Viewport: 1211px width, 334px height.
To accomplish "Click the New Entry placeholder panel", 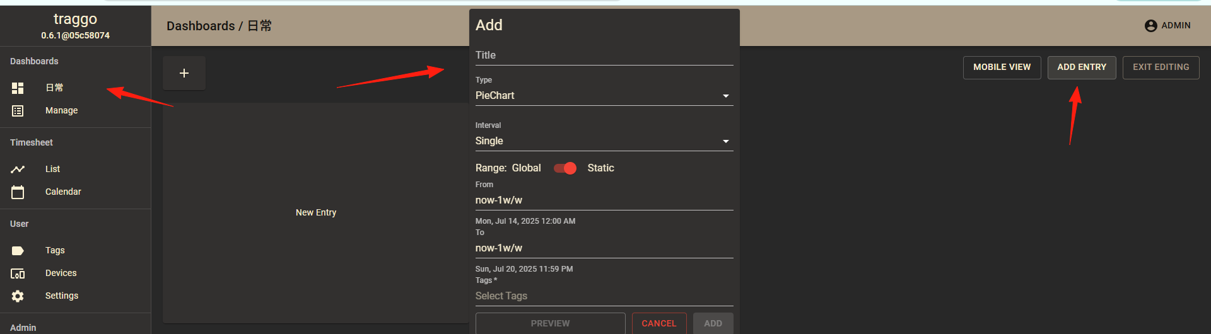I will pos(316,213).
